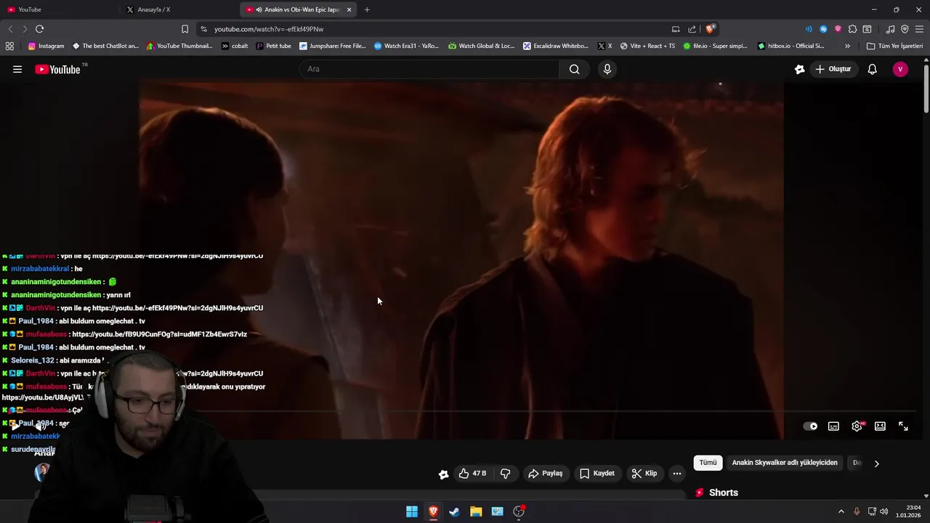Click the Oluştur create button
Screen dimensions: 930x523
[833, 69]
